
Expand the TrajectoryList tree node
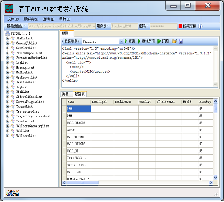click(x=7, y=112)
